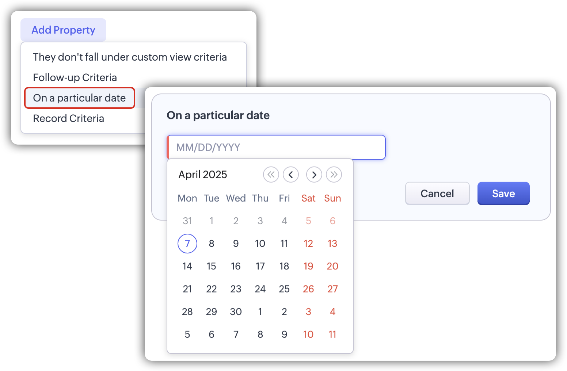The height and width of the screenshot is (371, 567).
Task: Choose Follow-up Criteria option
Action: click(75, 77)
